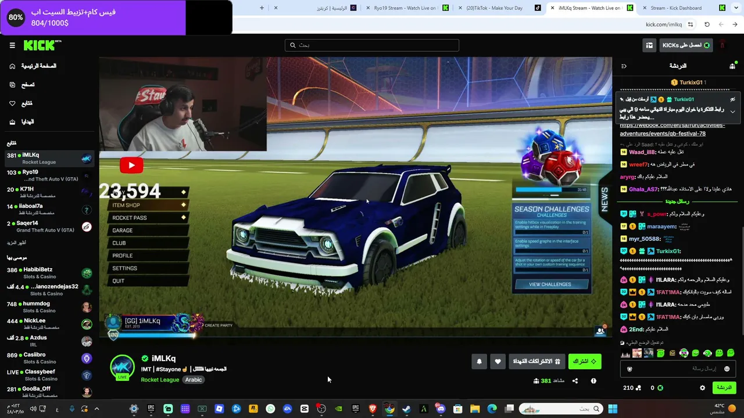This screenshot has width=744, height=418.
Task: Open the dashboard icon beside KICKs button
Action: (x=649, y=45)
